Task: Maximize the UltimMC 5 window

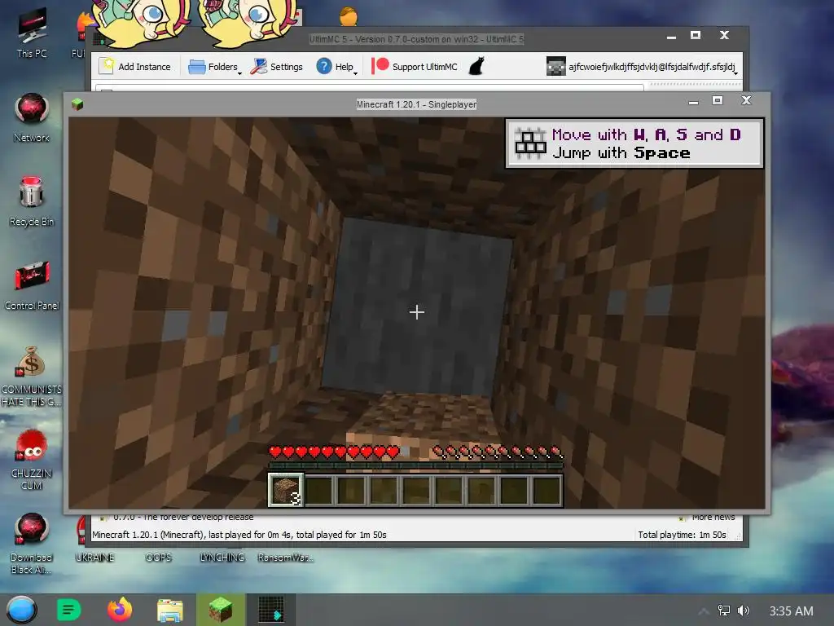Action: [696, 35]
